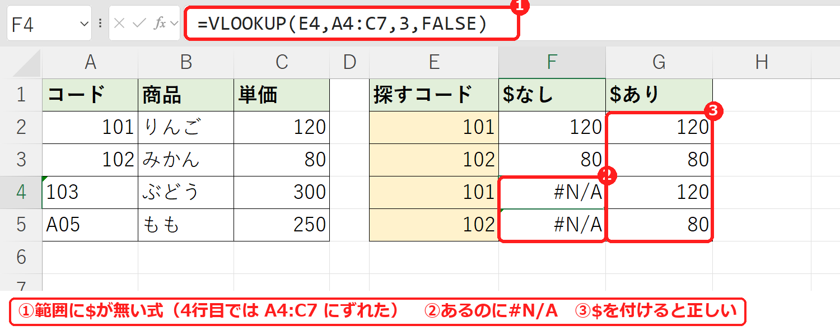This screenshot has width=840, height=330.
Task: Select column D header
Action: 349,63
